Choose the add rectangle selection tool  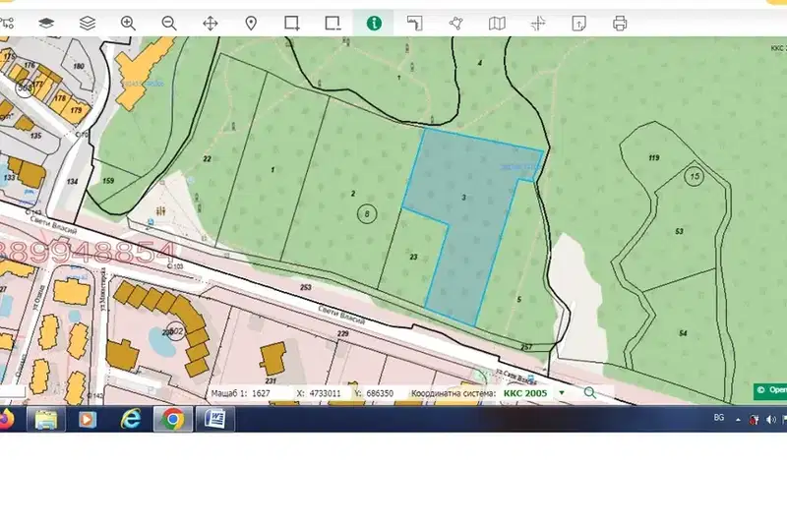tap(291, 23)
